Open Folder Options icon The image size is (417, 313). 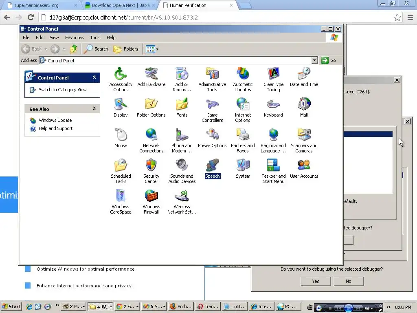pyautogui.click(x=151, y=108)
